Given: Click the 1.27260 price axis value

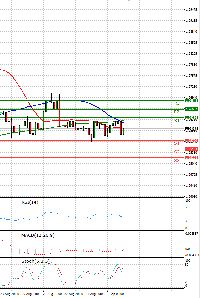Looking at the screenshot, I should (192, 87).
